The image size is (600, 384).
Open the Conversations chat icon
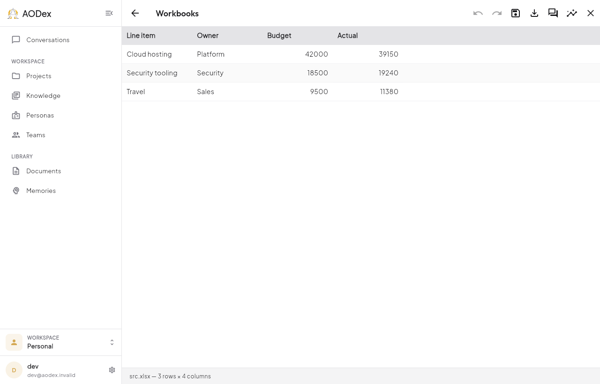click(x=16, y=40)
